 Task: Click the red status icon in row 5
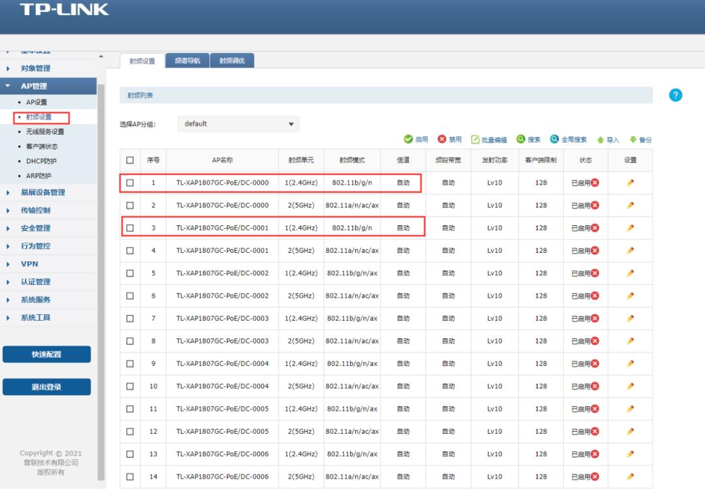click(x=595, y=273)
